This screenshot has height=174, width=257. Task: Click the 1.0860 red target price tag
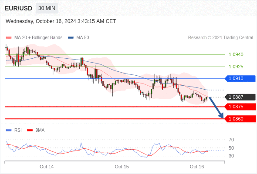(240, 119)
